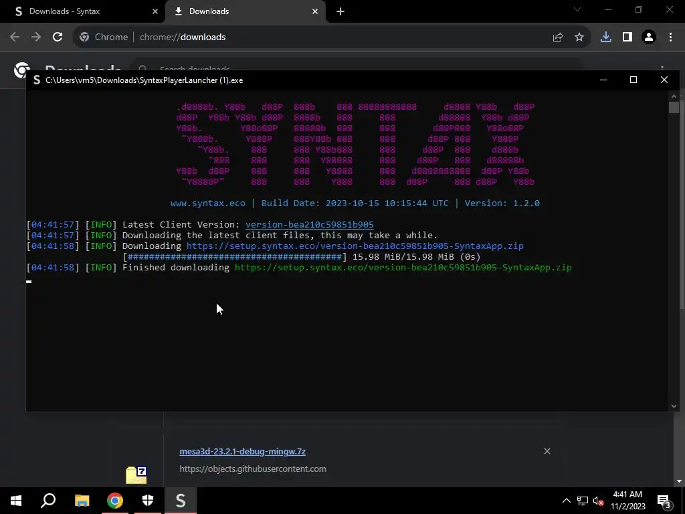685x514 pixels.
Task: Open Windows taskbar search
Action: click(48, 501)
